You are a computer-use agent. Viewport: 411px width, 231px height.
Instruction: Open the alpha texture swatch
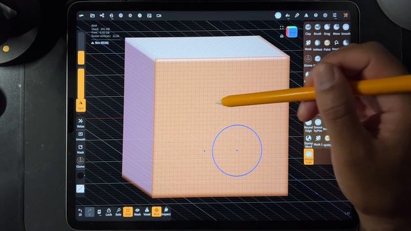click(x=80, y=189)
